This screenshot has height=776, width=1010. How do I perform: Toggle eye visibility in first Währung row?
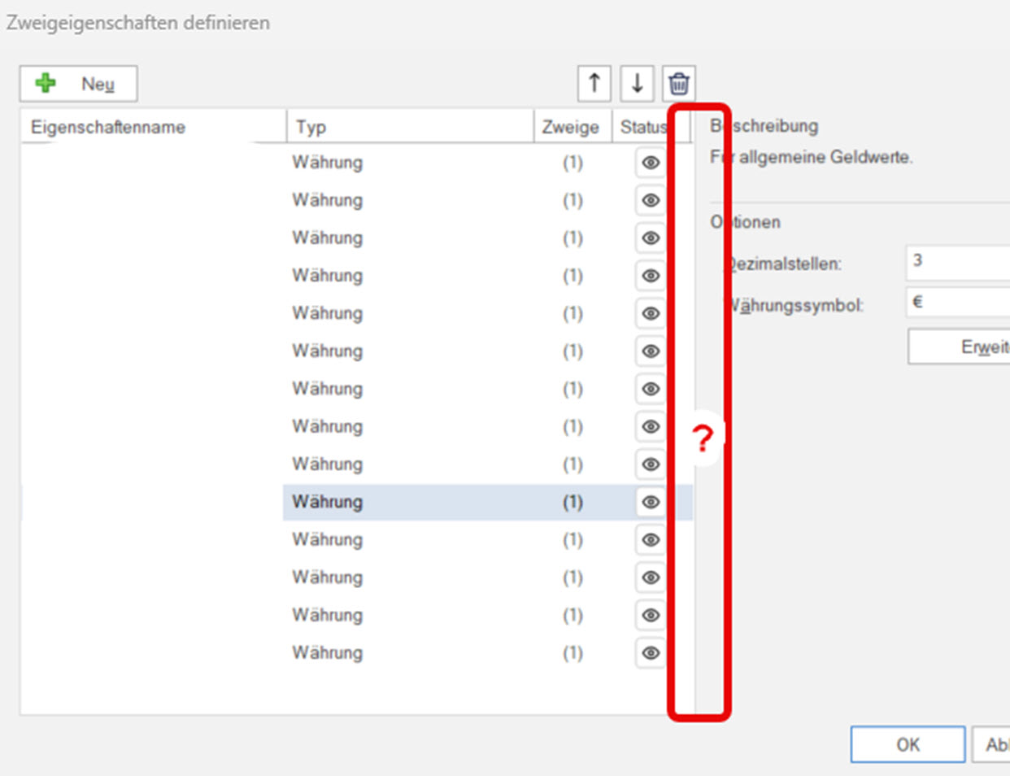651,163
